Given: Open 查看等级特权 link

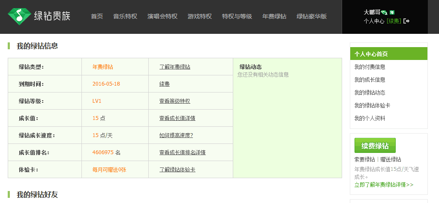Looking at the screenshot, I should (175, 101).
